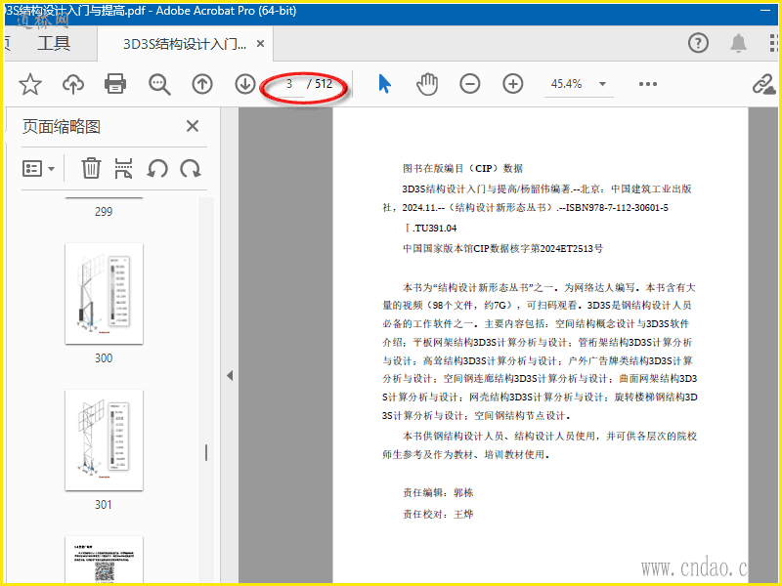Select the thumbnail with QR code page
The image size is (782, 586).
click(x=104, y=559)
